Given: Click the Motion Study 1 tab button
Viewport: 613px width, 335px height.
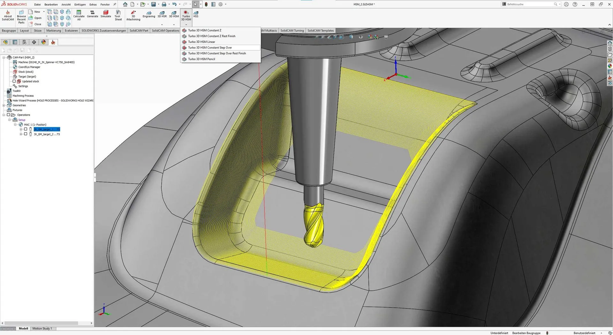Looking at the screenshot, I should coord(42,329).
